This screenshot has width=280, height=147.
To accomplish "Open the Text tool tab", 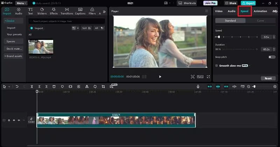I will [30, 11].
